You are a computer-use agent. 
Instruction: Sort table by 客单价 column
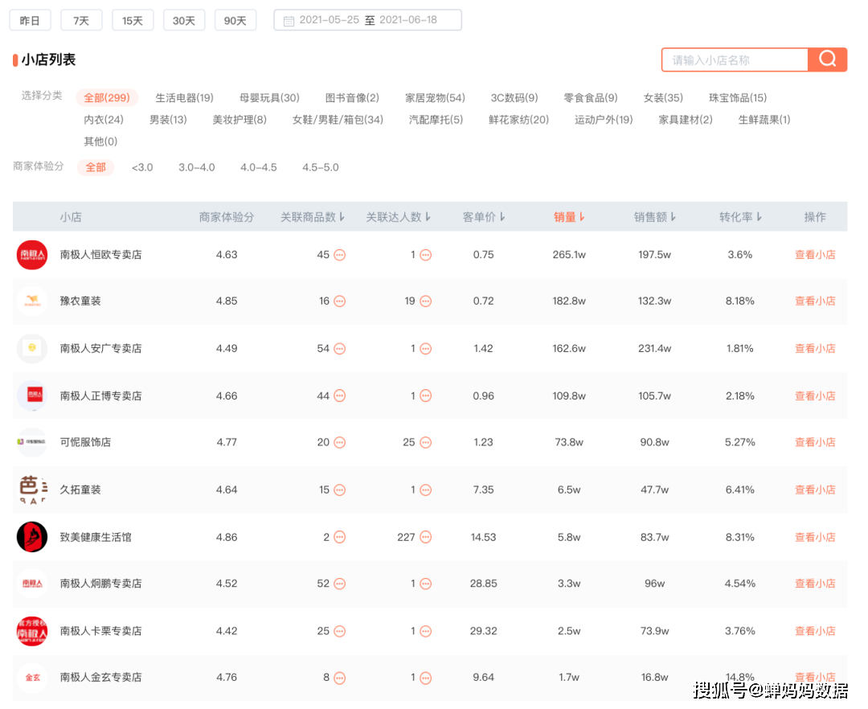click(x=484, y=217)
